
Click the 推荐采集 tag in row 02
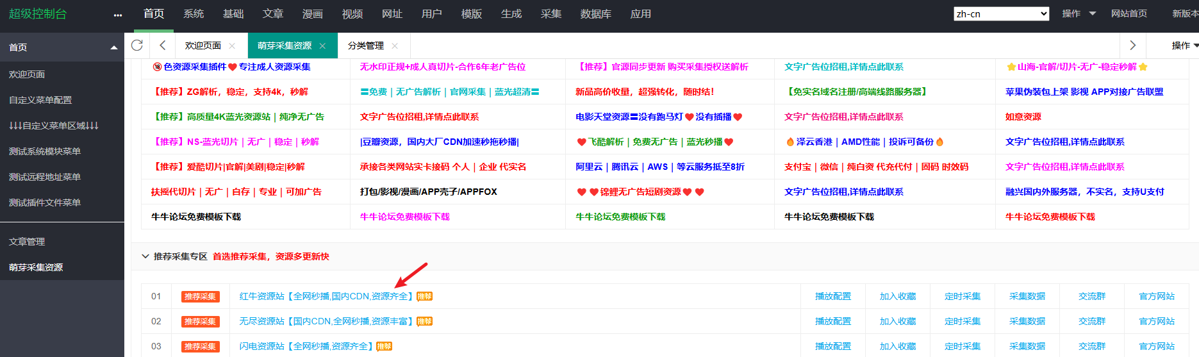coord(200,322)
